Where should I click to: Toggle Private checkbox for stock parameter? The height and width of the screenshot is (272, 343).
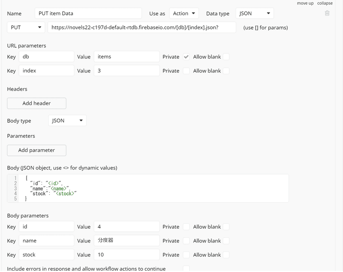coord(186,255)
